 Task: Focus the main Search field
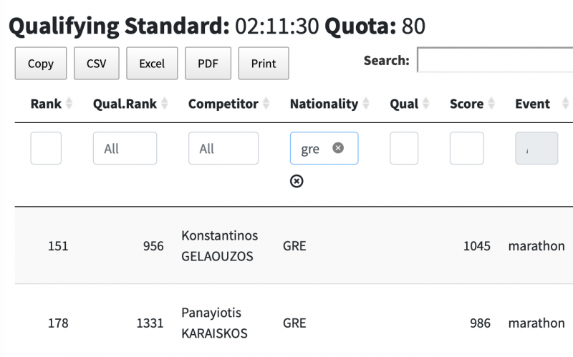(x=494, y=61)
